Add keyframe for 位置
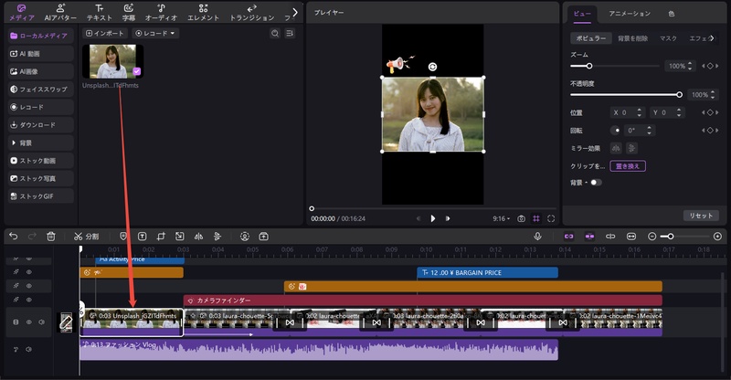Screen dimensions: 731x380 point(710,112)
